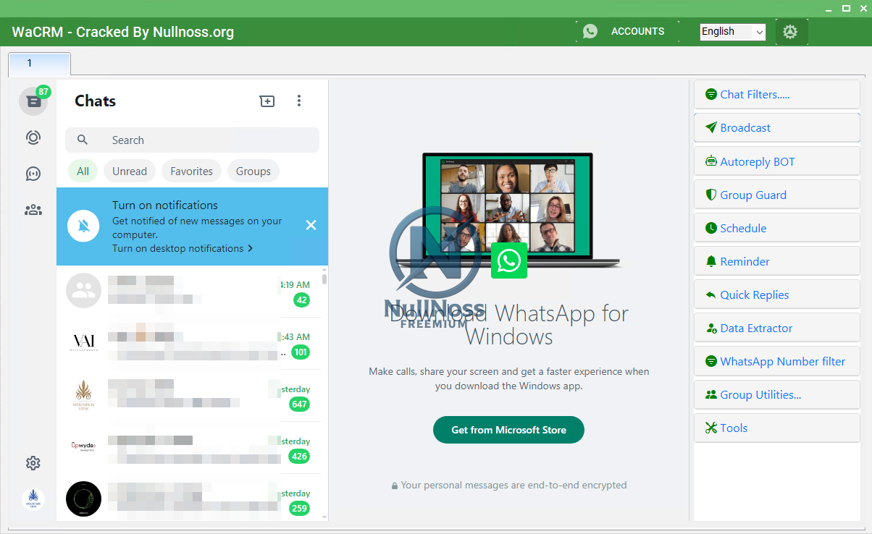Select the Favorites chat filter
This screenshot has height=534, width=872.
191,171
